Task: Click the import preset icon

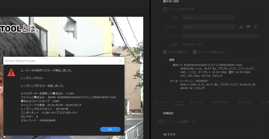Action: click(248, 27)
